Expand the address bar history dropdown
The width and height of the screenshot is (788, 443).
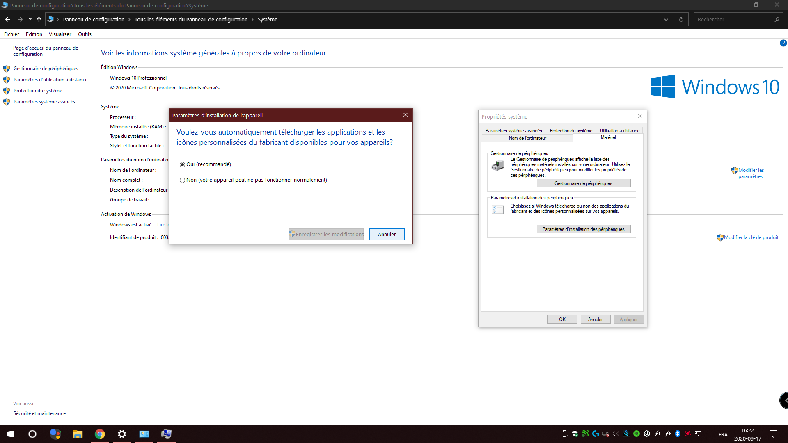666,19
